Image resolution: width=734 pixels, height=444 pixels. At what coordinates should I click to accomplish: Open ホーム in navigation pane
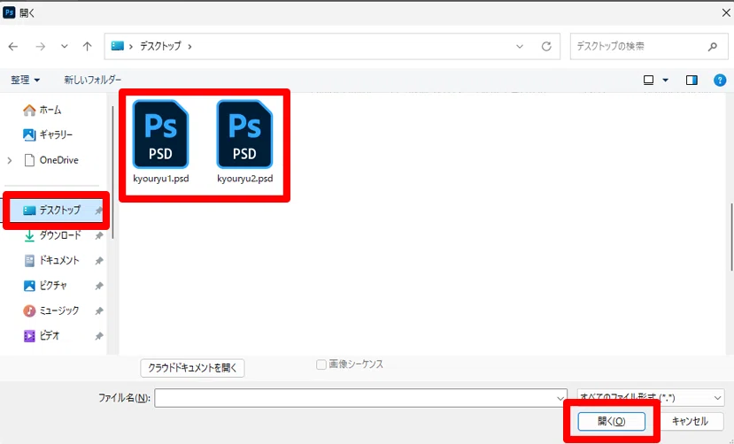coord(42,110)
